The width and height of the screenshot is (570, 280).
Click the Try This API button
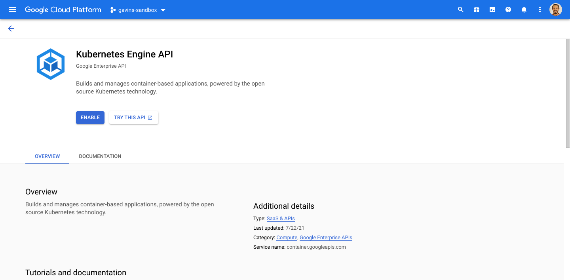coord(133,118)
